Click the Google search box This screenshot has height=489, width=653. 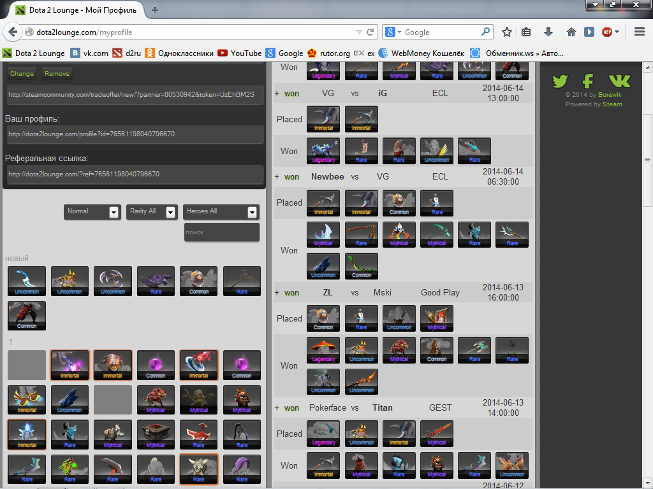(x=441, y=32)
